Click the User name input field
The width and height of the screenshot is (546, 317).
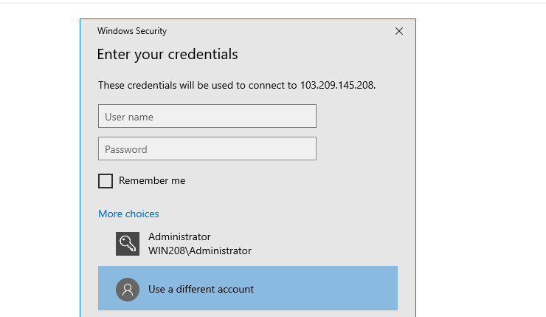(x=207, y=116)
